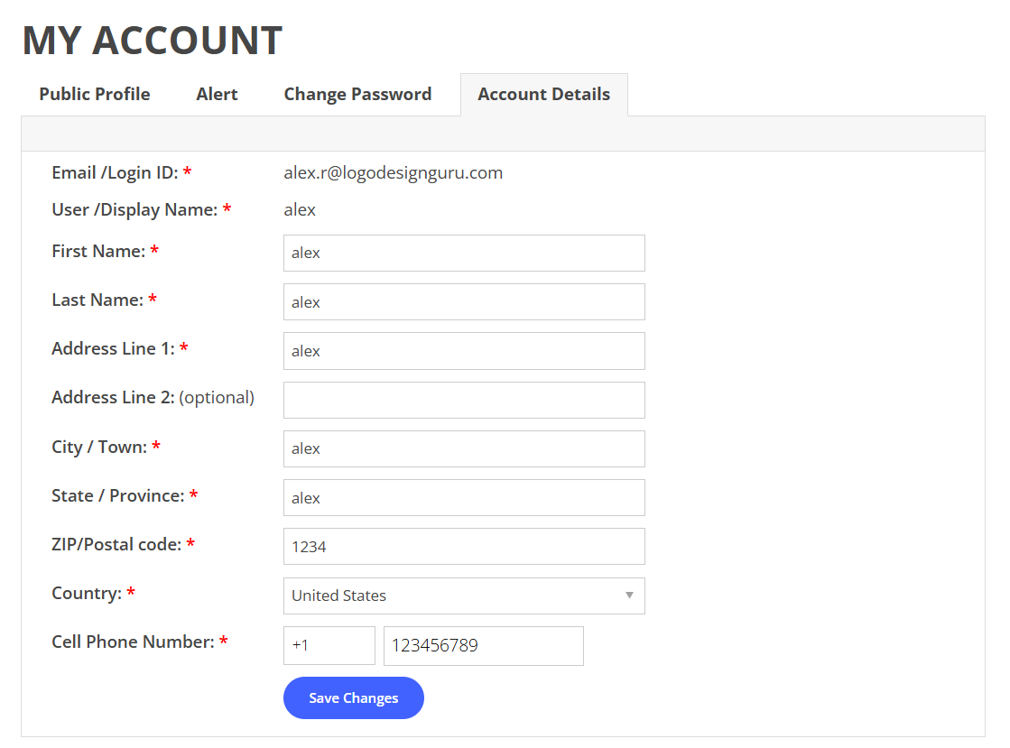Click the Email /Login ID label

115,172
